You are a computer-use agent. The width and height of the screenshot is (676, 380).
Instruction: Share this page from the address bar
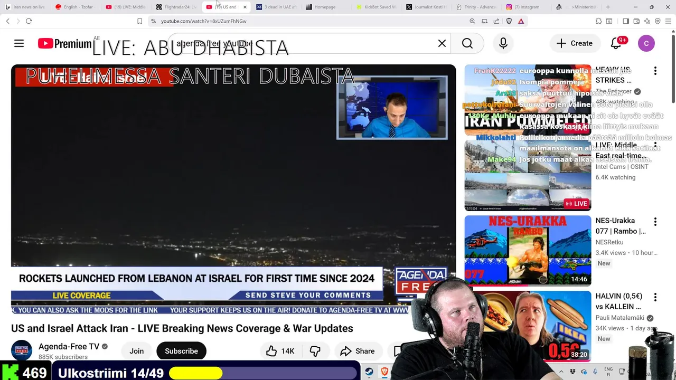click(x=496, y=21)
